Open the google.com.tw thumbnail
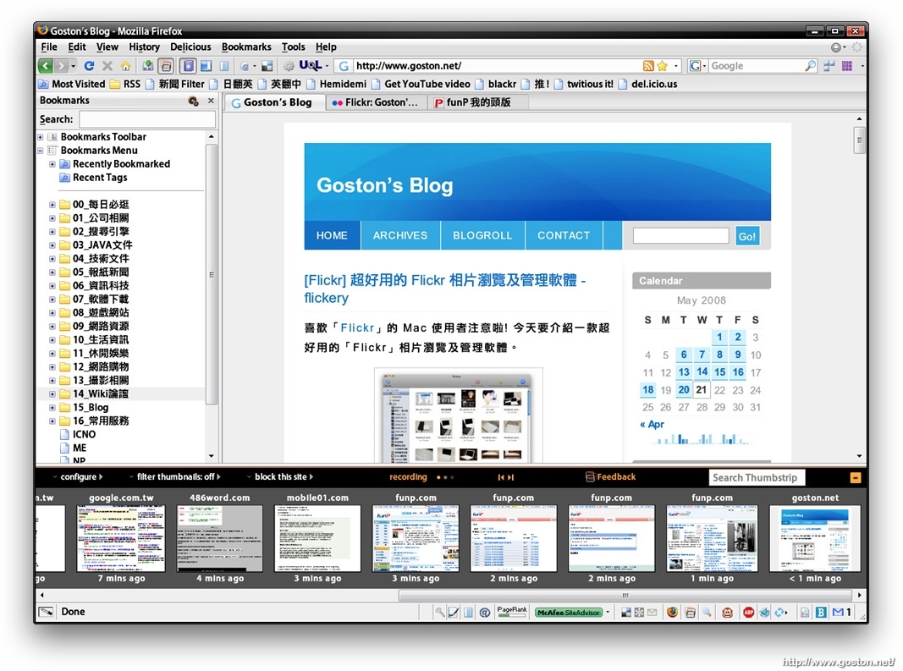903x671 pixels. [121, 538]
